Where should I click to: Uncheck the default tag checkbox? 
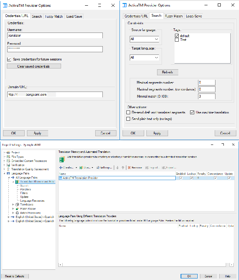pos(177,36)
